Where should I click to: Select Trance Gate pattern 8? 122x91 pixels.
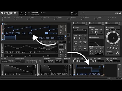click(119, 29)
